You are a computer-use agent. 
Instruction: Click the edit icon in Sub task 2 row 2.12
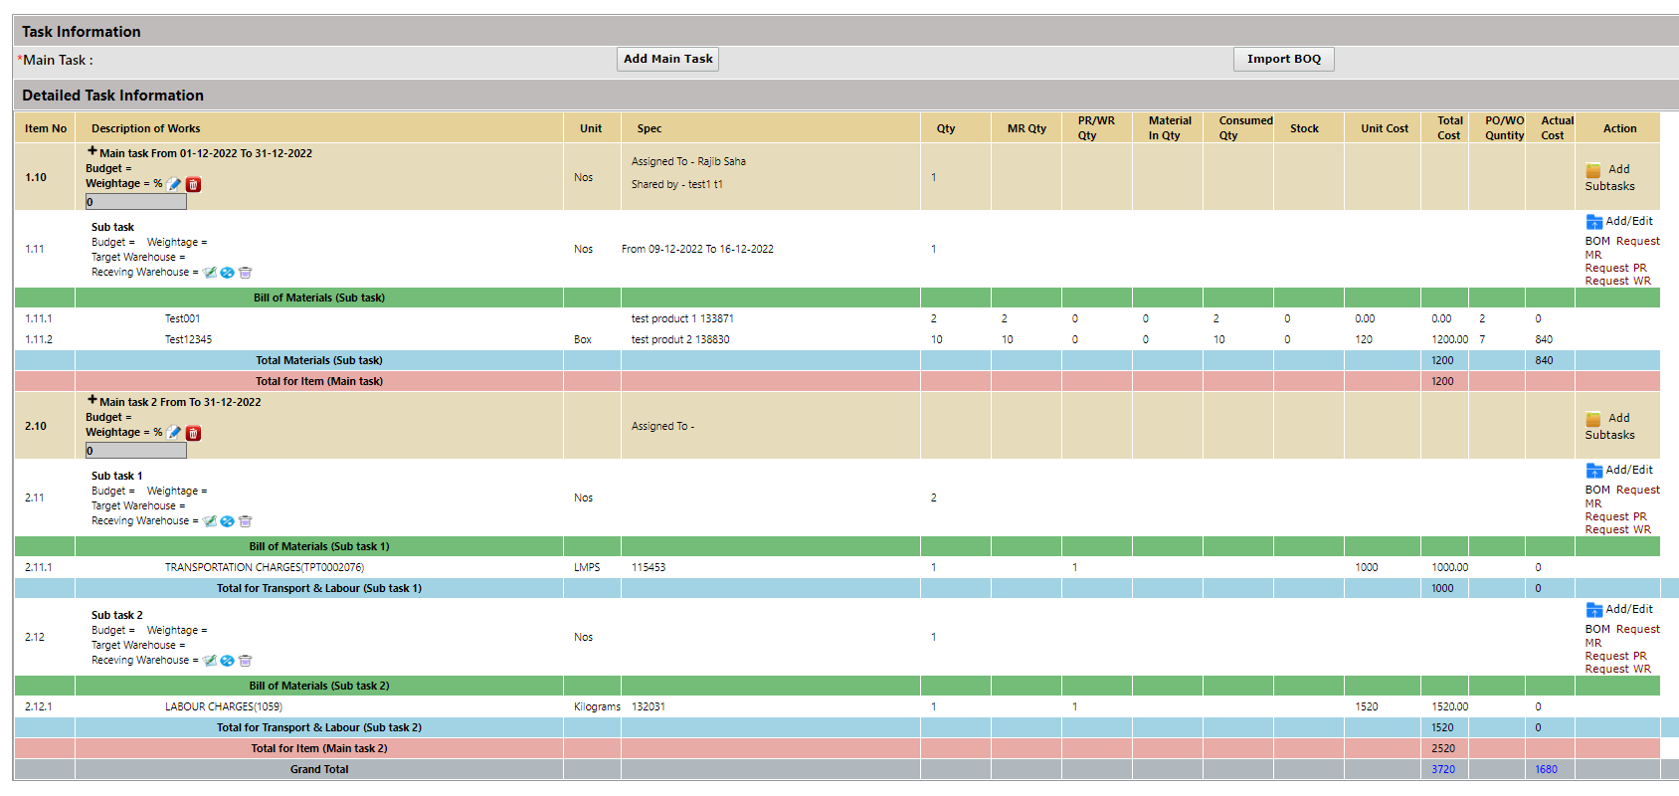coord(210,661)
